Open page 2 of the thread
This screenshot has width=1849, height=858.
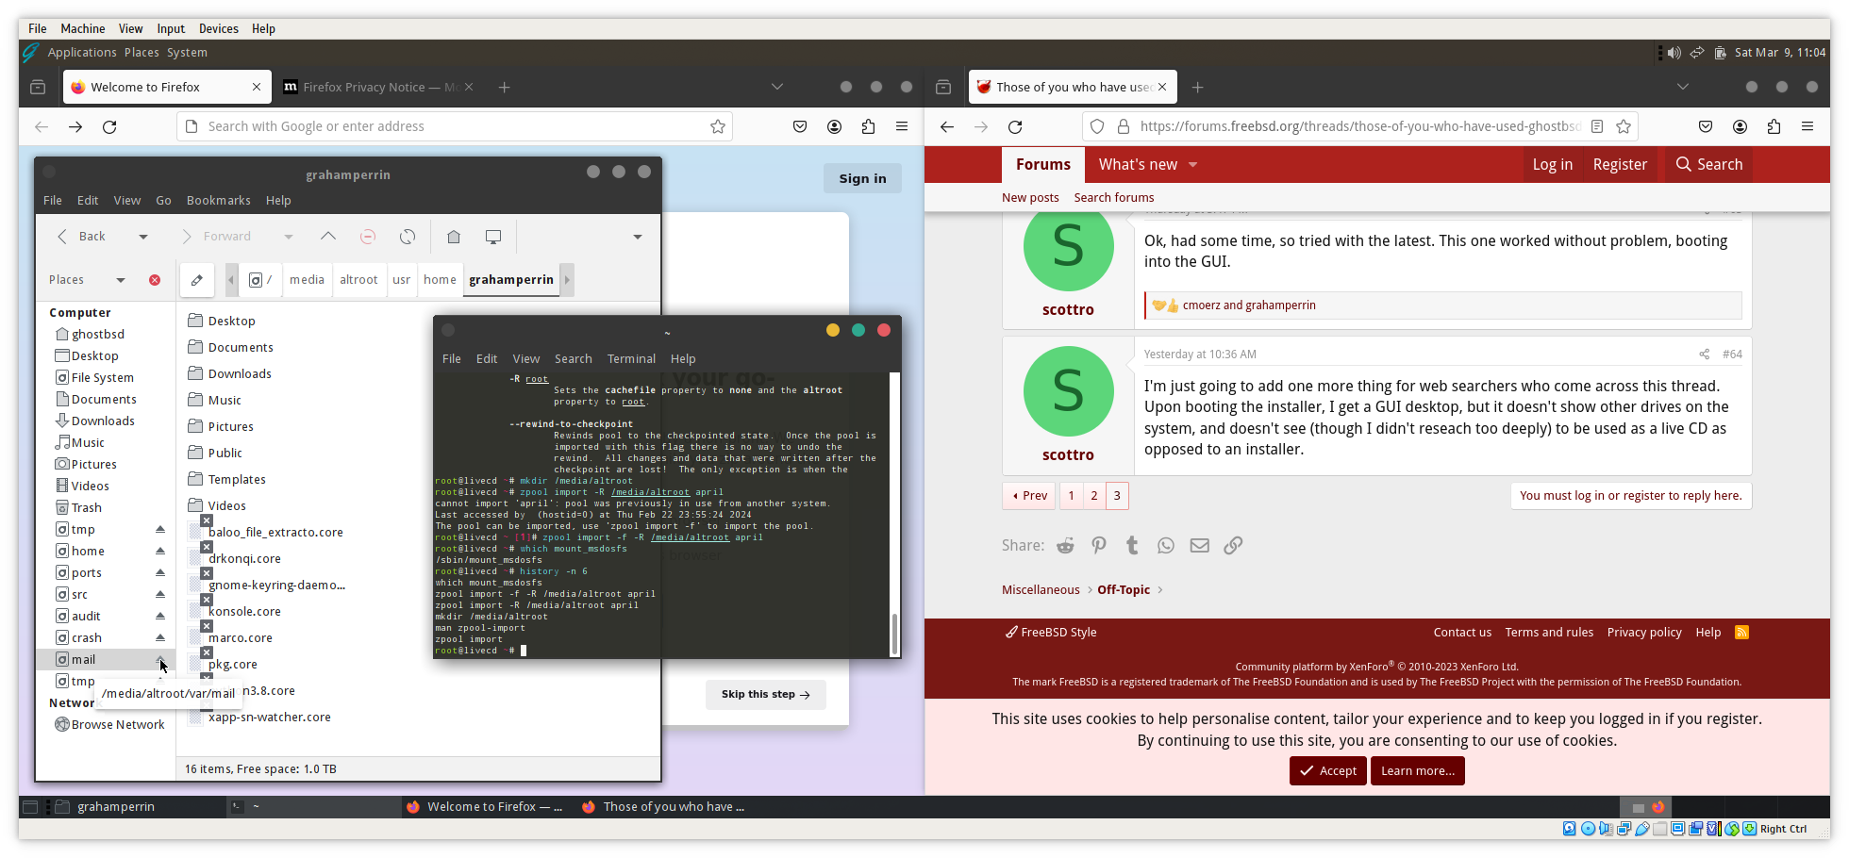coord(1094,496)
